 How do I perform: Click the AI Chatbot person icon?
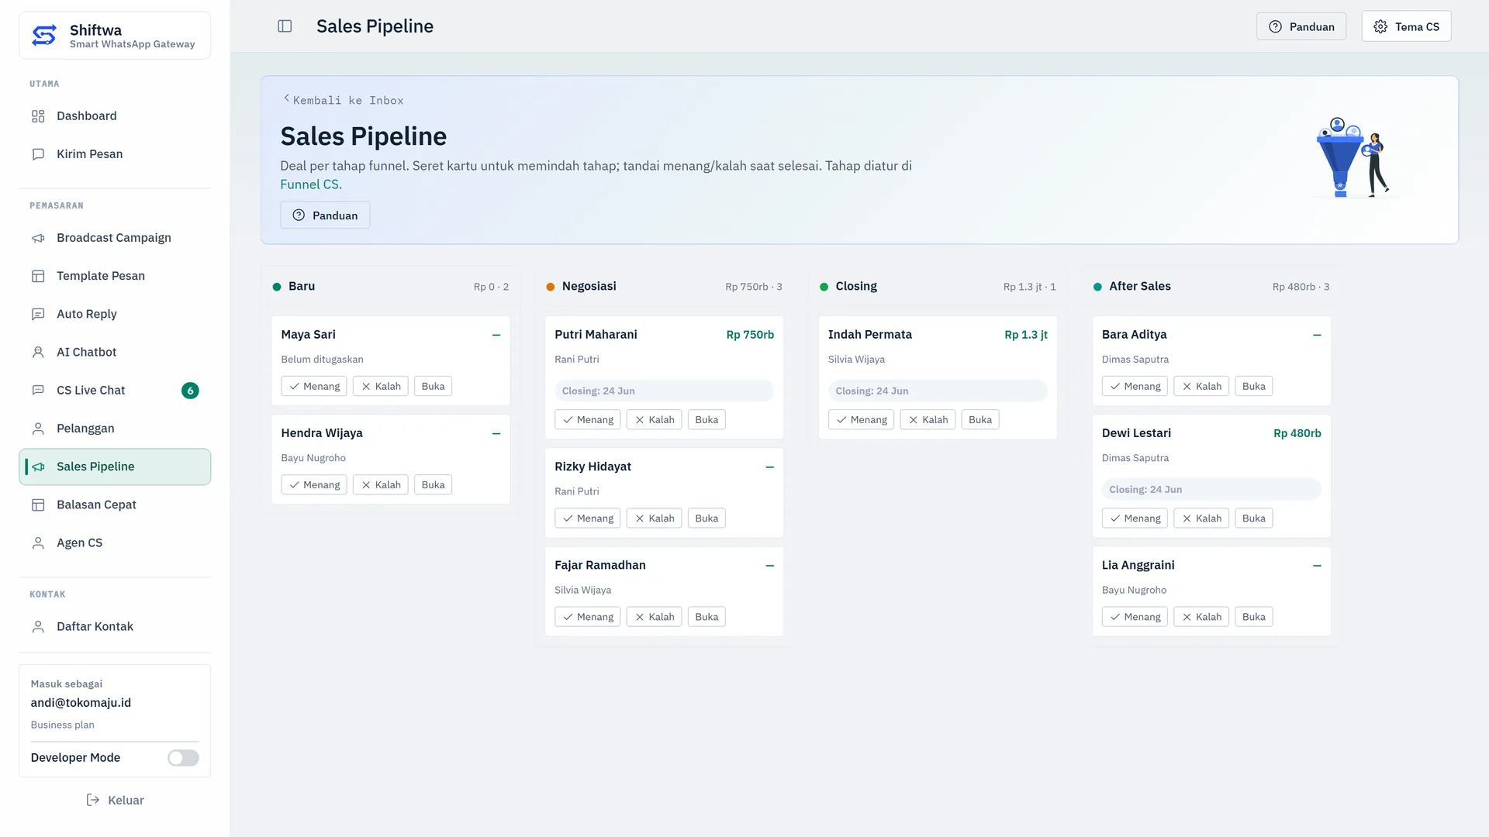(38, 352)
